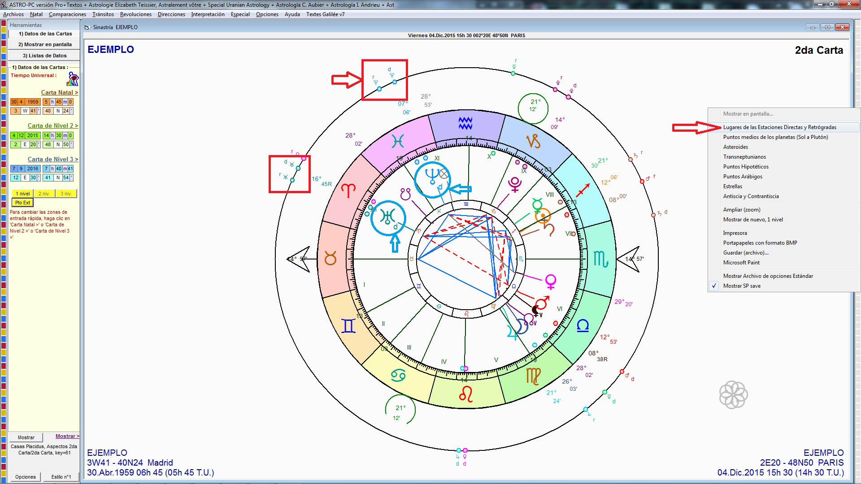Select 'Antiscia y Contrantiscia' entry
Image resolution: width=861 pixels, height=484 pixels.
click(x=751, y=196)
